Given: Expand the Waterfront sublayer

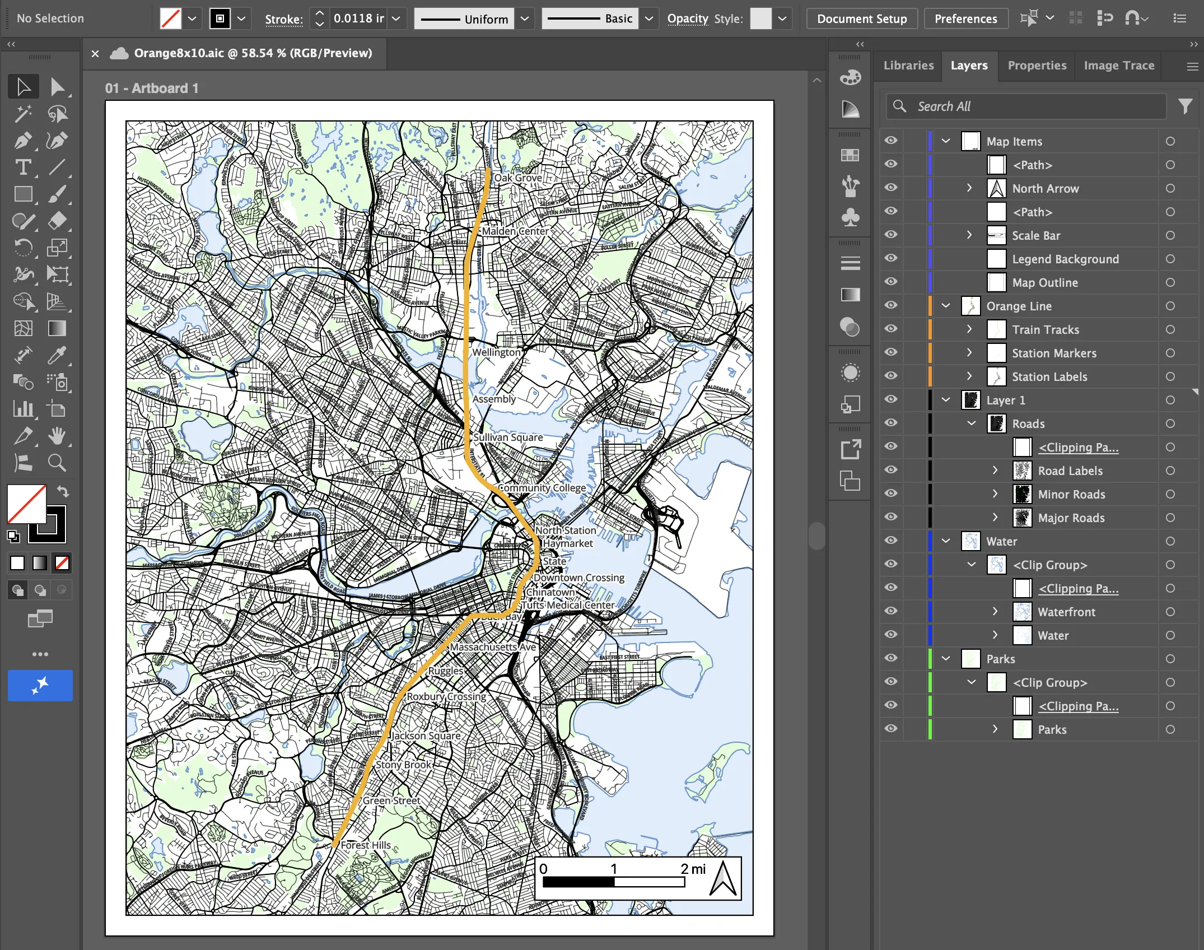Looking at the screenshot, I should pyautogui.click(x=995, y=612).
